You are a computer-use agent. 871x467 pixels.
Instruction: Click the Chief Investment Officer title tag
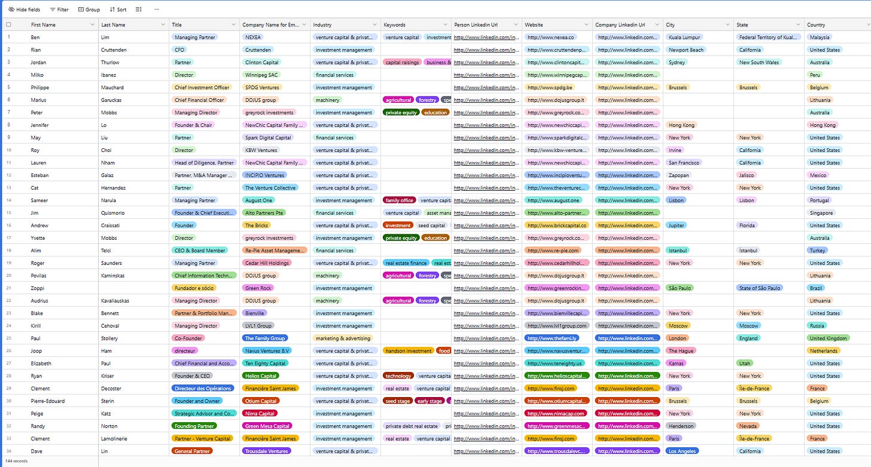[x=202, y=87]
